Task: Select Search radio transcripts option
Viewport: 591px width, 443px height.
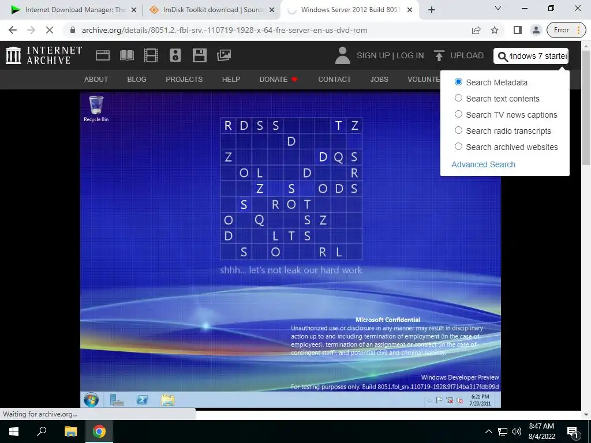Action: (458, 131)
